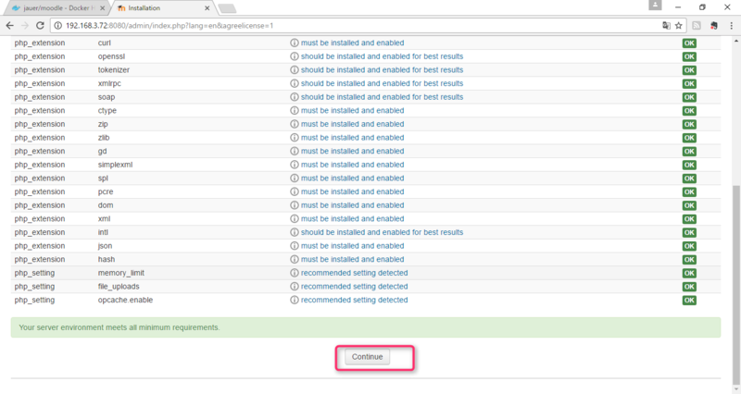Open a new tab button
The width and height of the screenshot is (741, 394).
coord(227,8)
